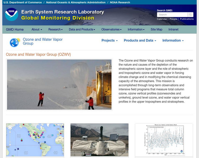Expand the blue Information group dropdown
The image size is (199, 158).
173,40
